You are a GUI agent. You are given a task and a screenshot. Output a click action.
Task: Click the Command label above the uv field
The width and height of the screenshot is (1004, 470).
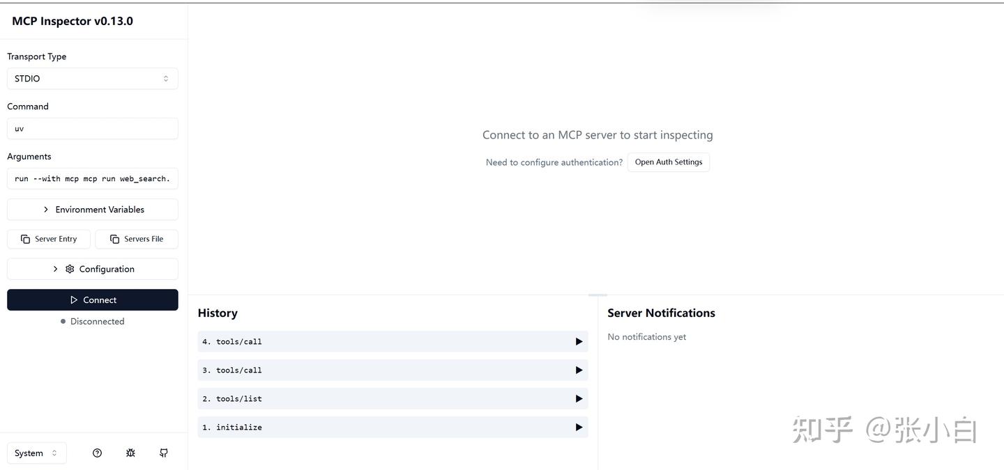[28, 107]
